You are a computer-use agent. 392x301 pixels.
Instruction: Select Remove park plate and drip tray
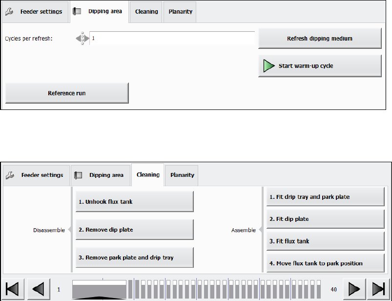coord(134,258)
